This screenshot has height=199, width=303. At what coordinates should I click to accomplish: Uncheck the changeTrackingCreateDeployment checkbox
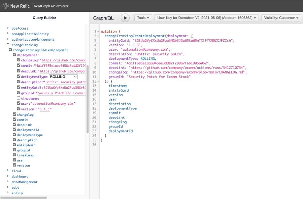[x=10, y=50]
